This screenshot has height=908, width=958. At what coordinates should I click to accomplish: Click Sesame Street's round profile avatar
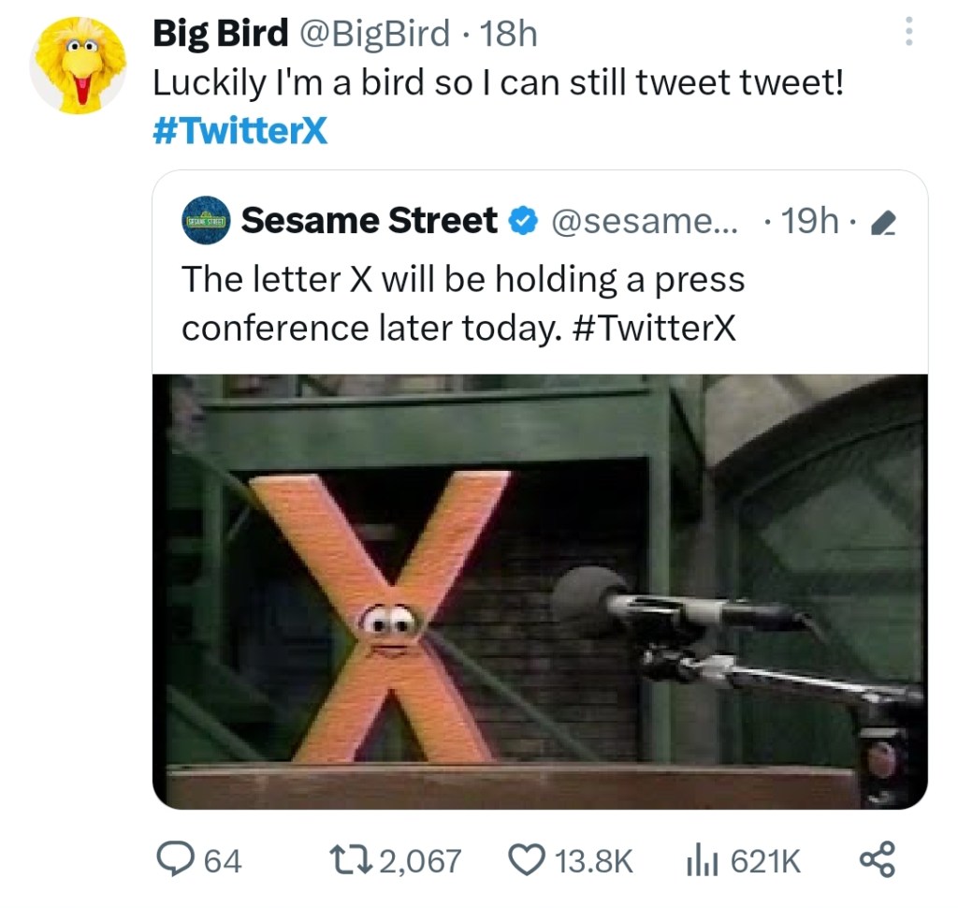point(207,221)
